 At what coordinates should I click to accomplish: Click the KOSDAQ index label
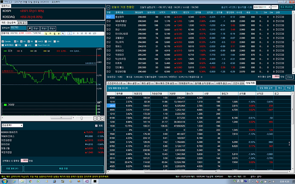tap(9, 17)
